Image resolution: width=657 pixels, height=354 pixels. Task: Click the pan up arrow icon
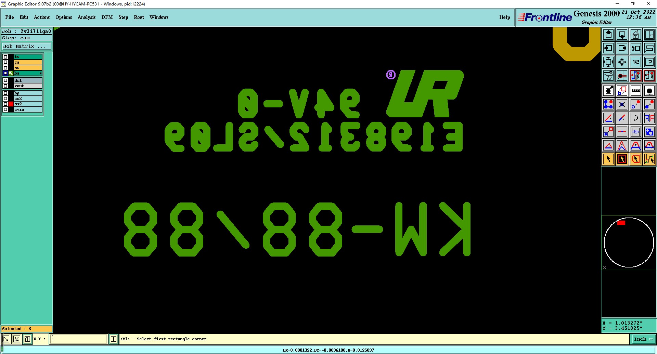click(608, 35)
